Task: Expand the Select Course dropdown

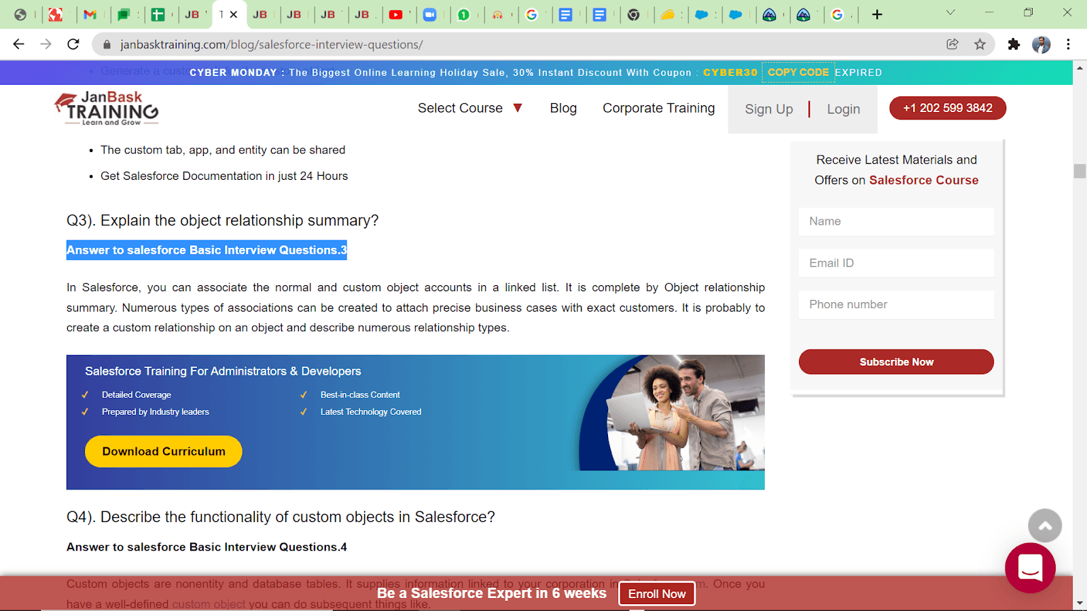Action: click(470, 108)
